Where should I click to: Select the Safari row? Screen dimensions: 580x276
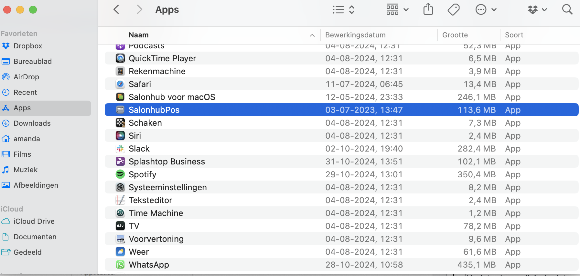point(140,84)
